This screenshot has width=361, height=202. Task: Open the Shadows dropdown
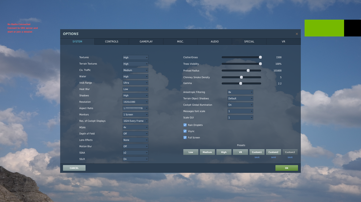(x=135, y=96)
